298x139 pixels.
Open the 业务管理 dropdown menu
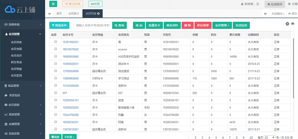[222, 25]
